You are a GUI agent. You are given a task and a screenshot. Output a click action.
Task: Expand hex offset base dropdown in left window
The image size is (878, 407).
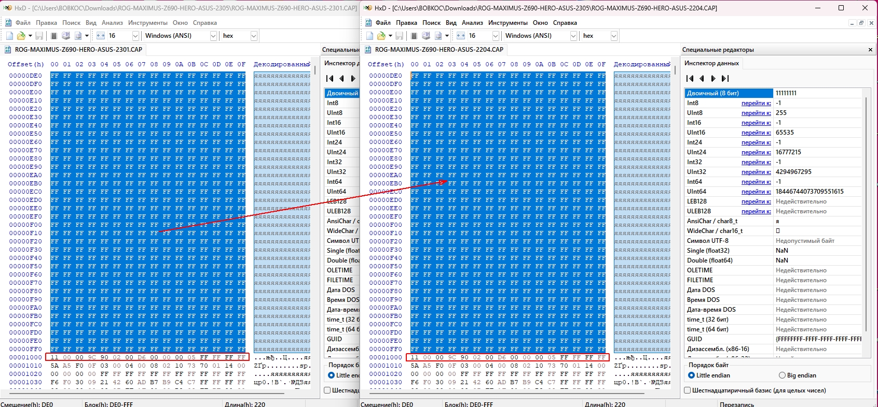pyautogui.click(x=254, y=36)
